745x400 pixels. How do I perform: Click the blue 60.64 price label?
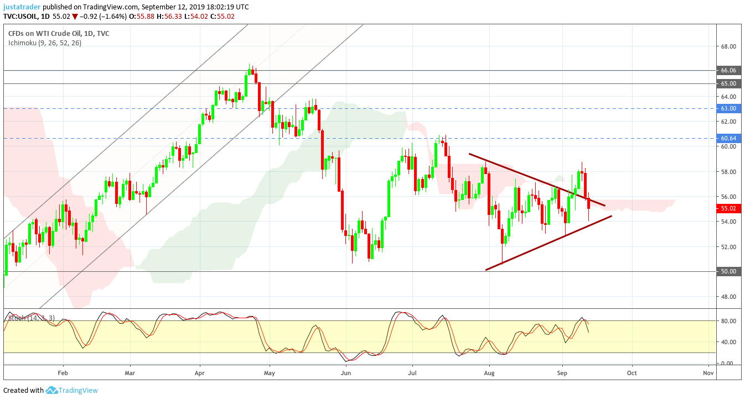728,138
